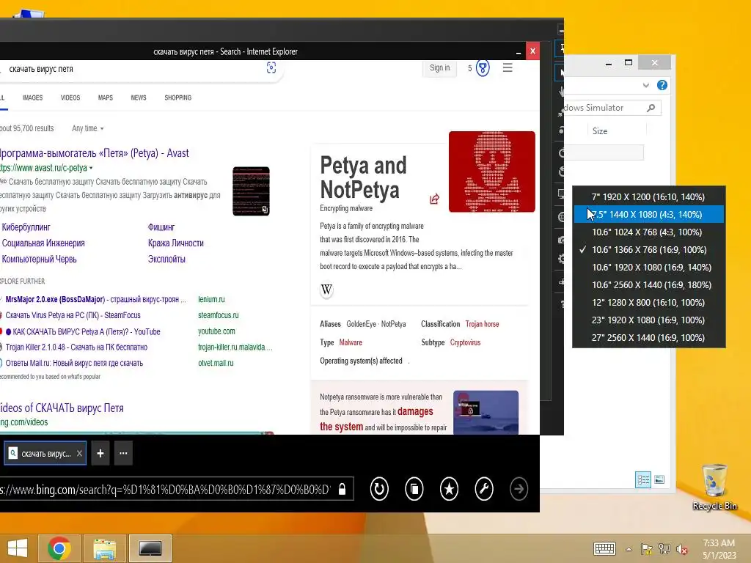
Task: Select 7.5" 1440 X 1080 resolution option
Action: point(648,215)
